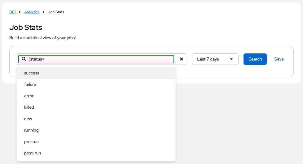Go to the Analytics breadcrumb link
This screenshot has height=164, width=303.
tap(32, 12)
